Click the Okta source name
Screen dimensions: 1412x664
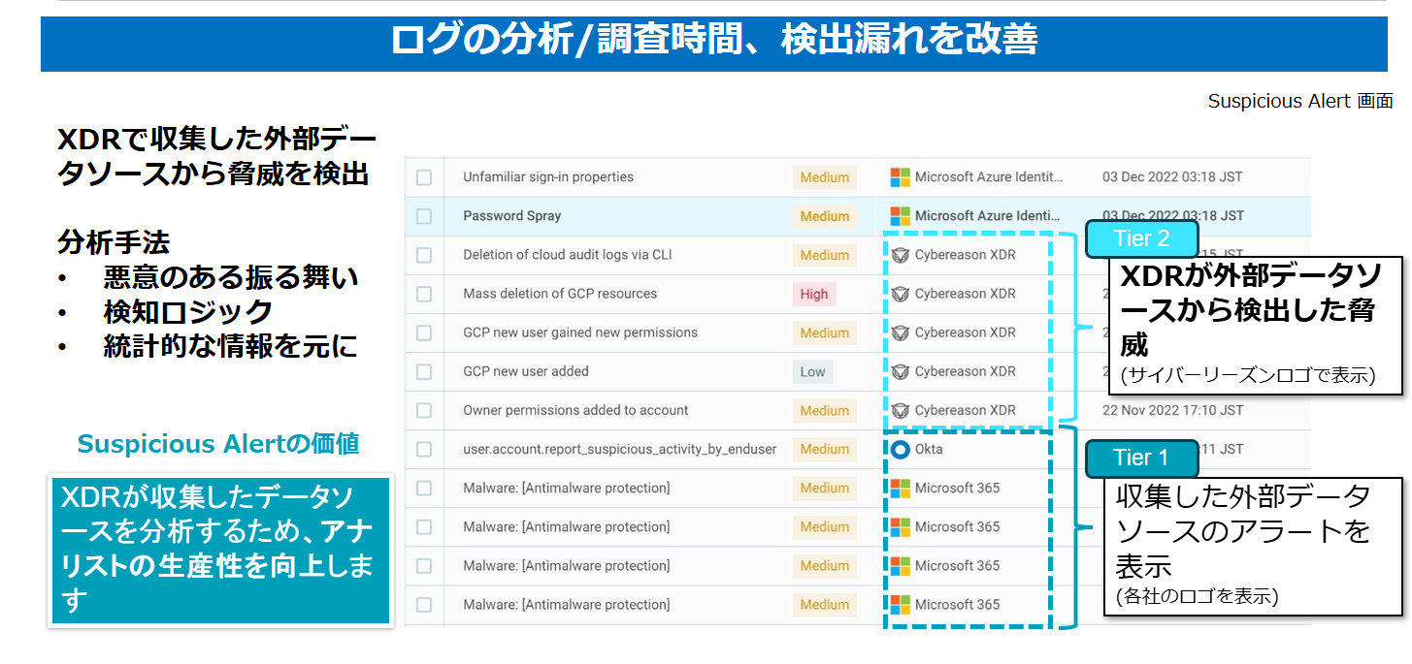pyautogui.click(x=929, y=449)
